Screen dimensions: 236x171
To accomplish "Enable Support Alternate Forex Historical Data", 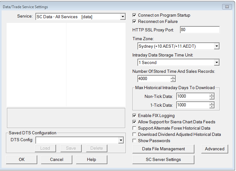I will click(134, 128).
